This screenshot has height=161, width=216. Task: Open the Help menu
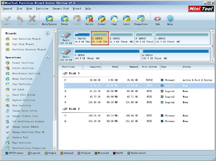pos(88,9)
